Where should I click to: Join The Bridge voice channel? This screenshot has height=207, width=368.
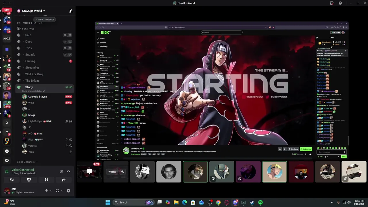point(45,80)
